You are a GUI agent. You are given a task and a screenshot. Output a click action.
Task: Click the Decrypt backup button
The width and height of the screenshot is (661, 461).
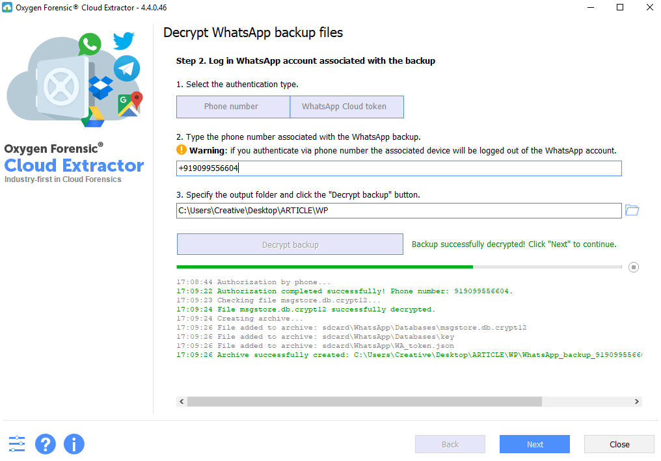click(x=290, y=244)
